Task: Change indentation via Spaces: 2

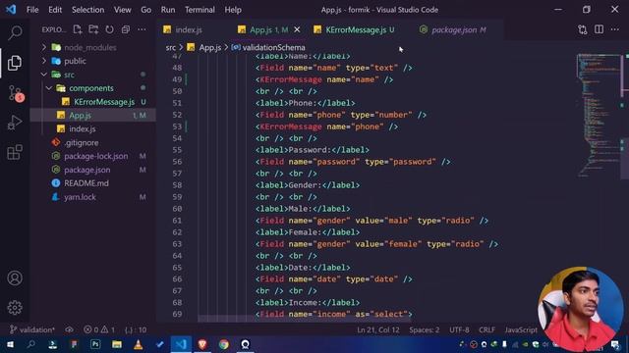Action: pos(424,329)
